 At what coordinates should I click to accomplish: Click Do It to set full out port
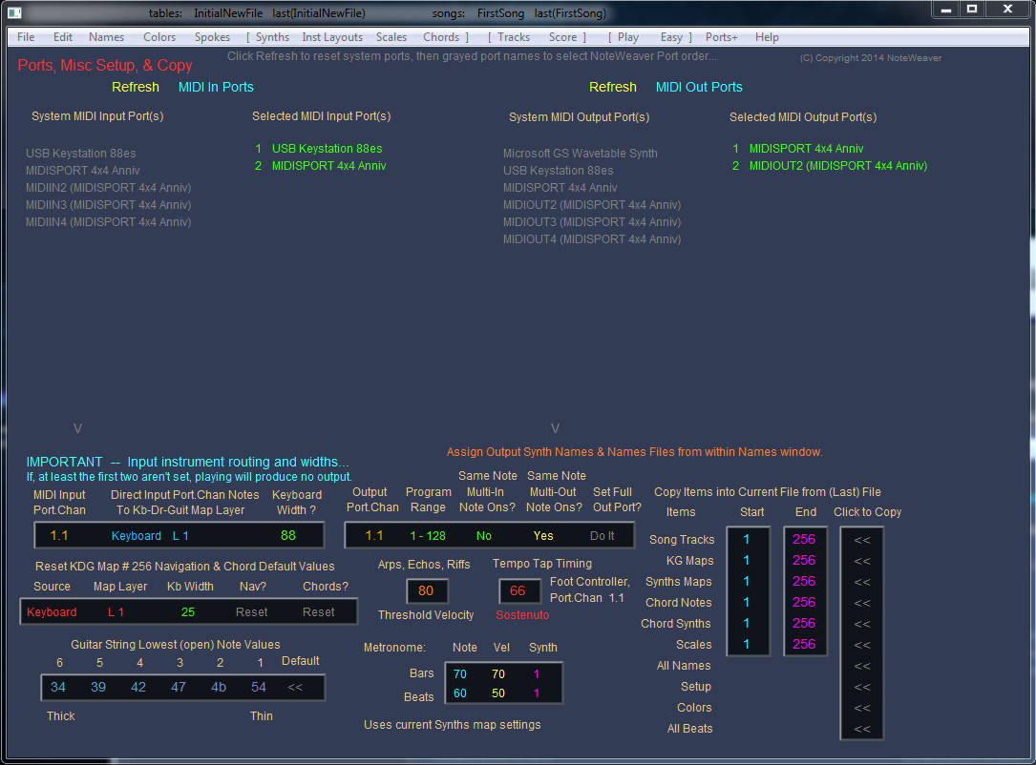click(x=602, y=536)
